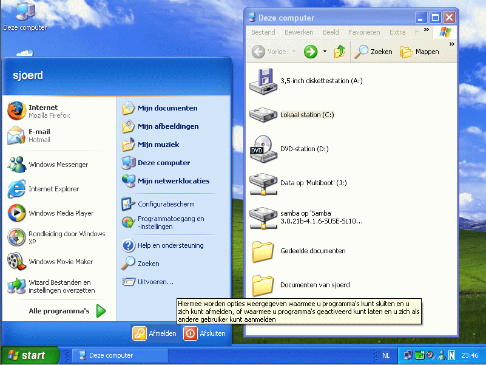Click the Afmelden button
This screenshot has width=486, height=365.
155,333
